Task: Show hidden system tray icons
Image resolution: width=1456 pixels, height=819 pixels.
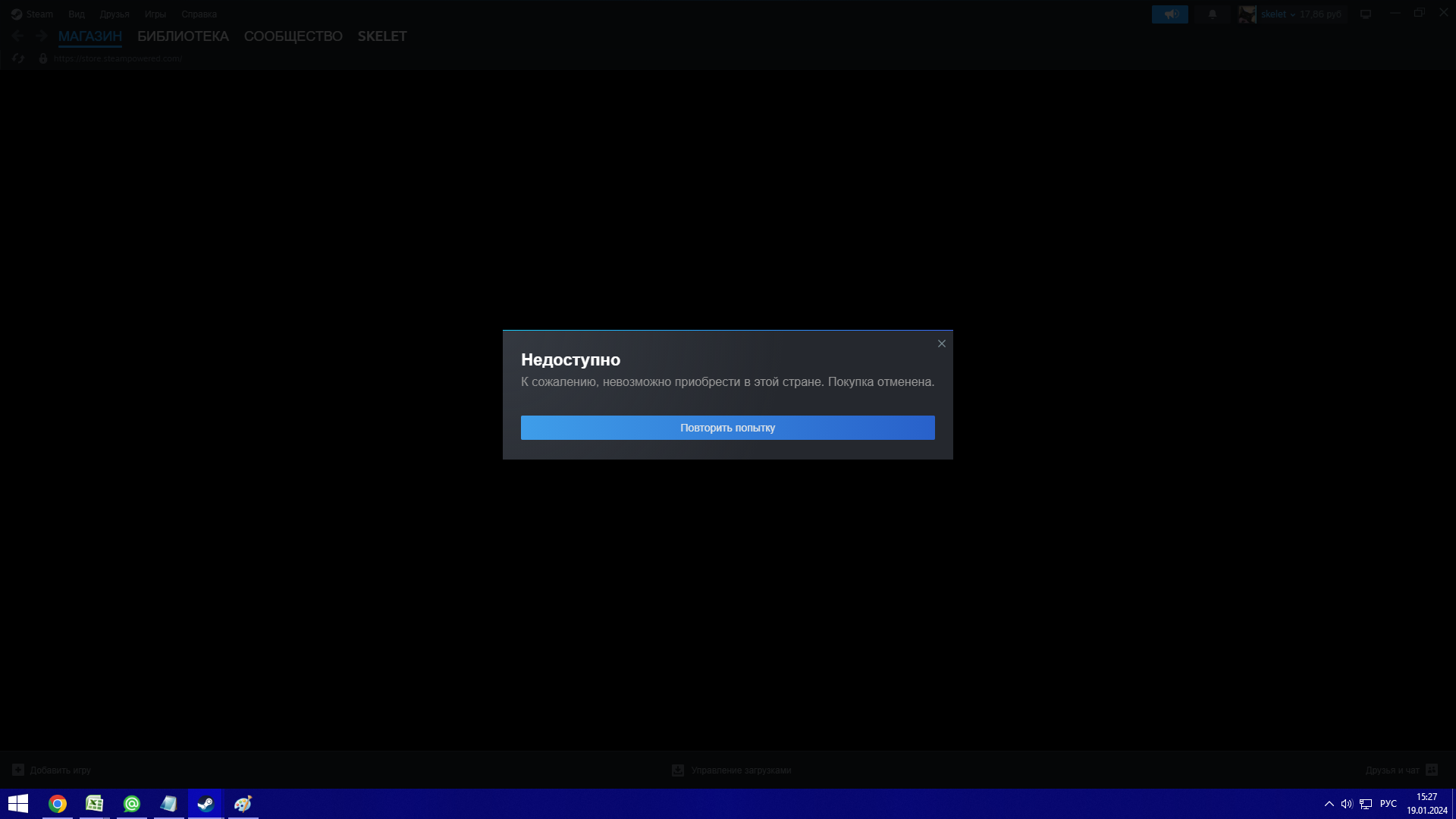Action: coord(1329,804)
